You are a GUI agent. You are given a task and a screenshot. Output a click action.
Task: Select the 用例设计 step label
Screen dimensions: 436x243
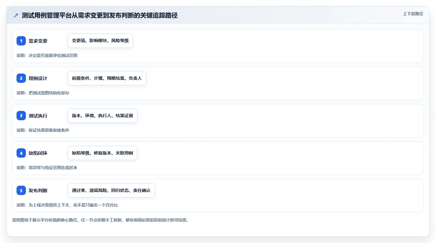[x=38, y=78]
